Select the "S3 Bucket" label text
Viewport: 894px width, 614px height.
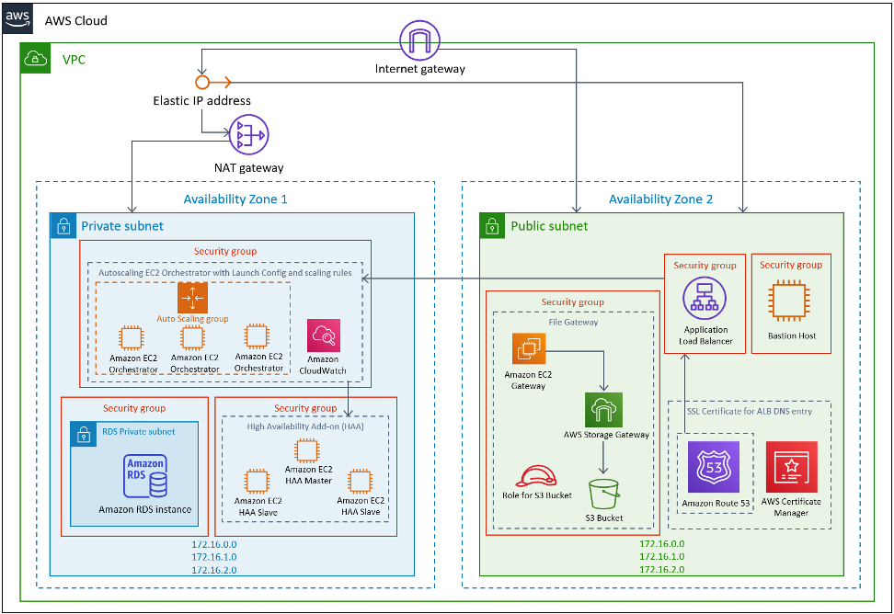coord(604,518)
